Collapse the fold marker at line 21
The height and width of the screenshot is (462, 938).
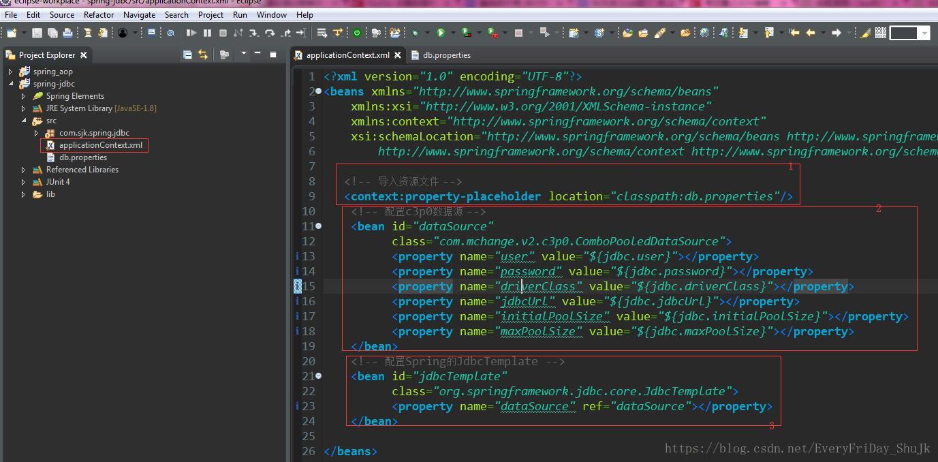pyautogui.click(x=318, y=376)
